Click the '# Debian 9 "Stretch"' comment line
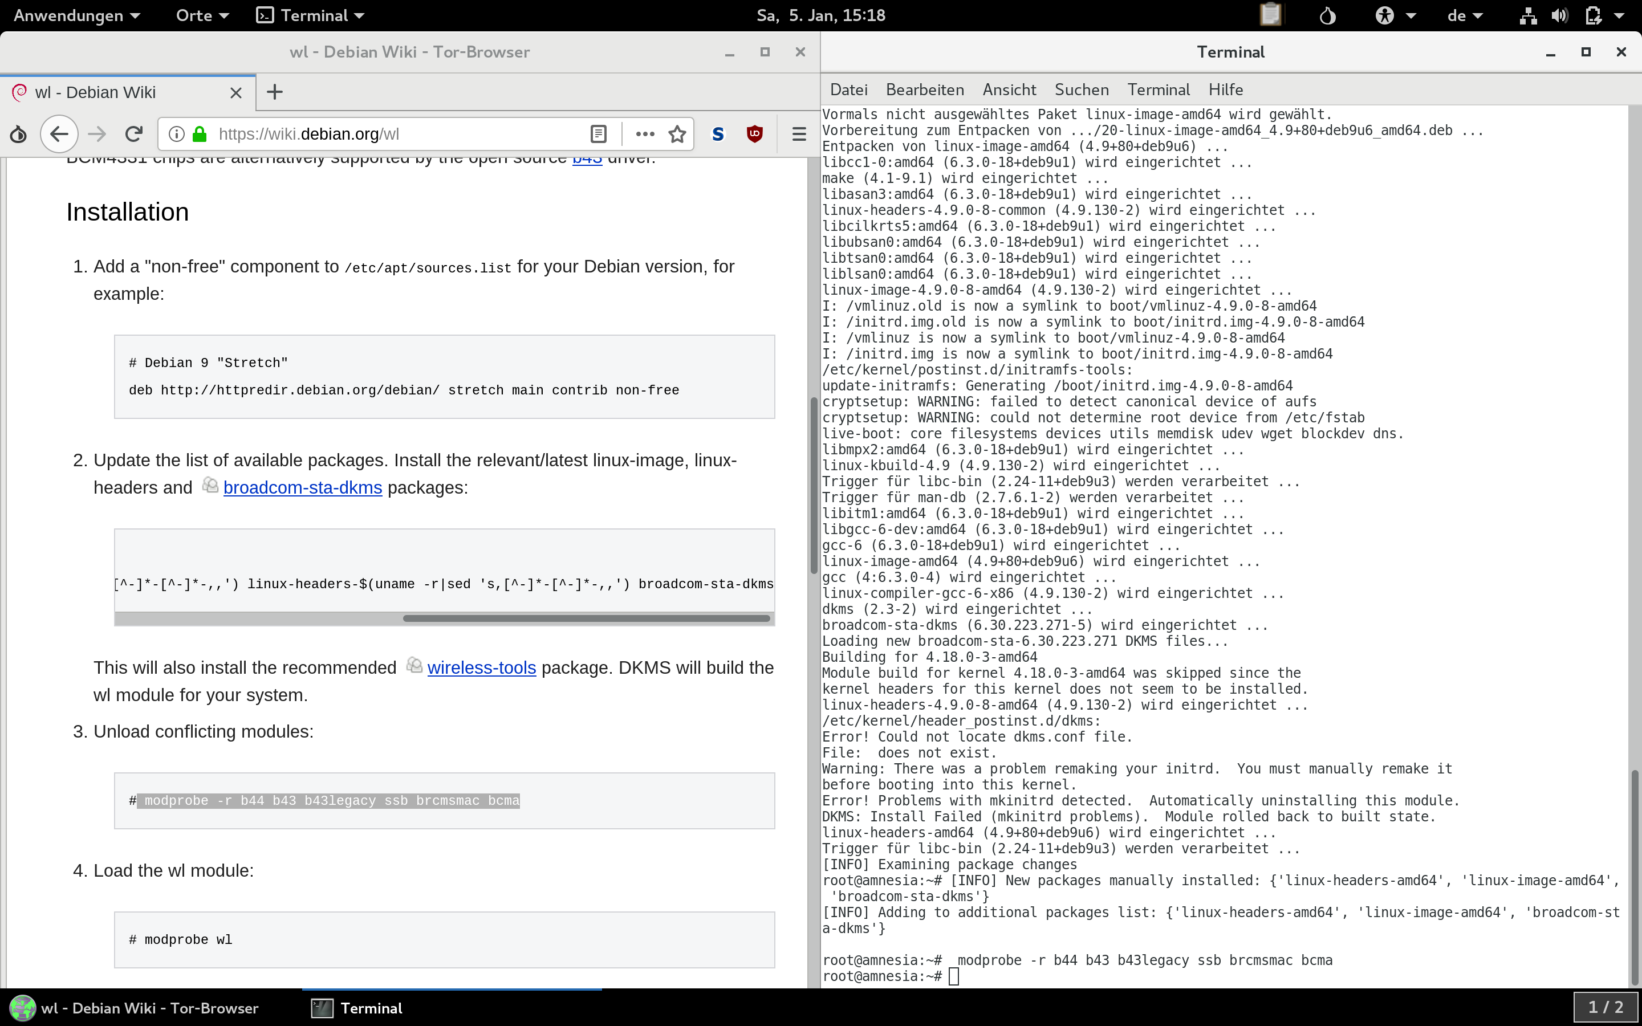 pos(208,363)
